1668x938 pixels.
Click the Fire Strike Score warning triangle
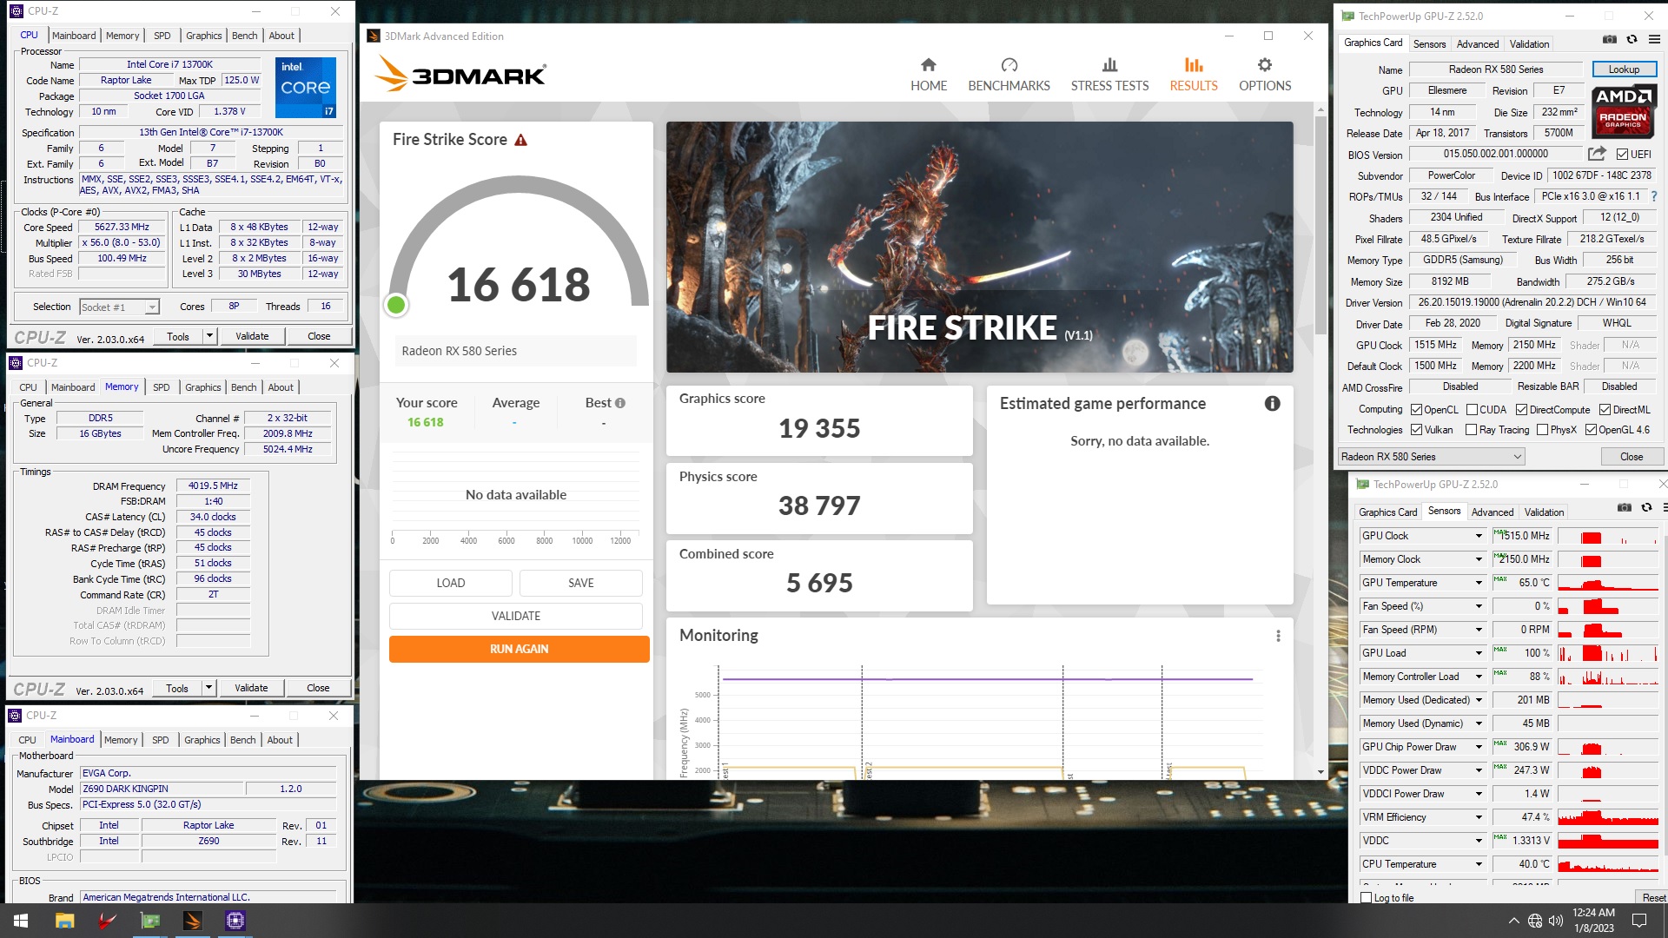coord(521,140)
